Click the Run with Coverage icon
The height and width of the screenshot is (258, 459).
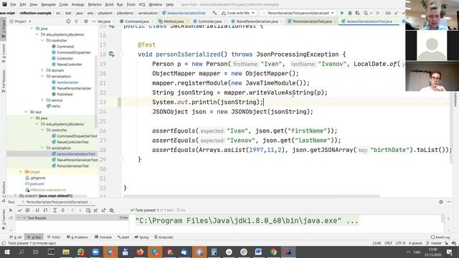click(357, 13)
